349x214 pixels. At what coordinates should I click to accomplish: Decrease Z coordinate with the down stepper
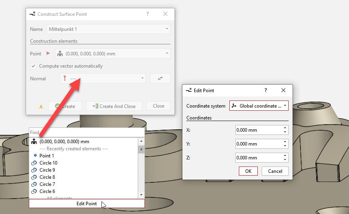pyautogui.click(x=285, y=160)
